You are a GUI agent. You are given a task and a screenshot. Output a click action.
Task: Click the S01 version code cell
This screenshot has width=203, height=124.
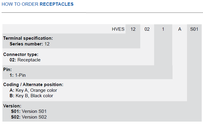coord(194,29)
